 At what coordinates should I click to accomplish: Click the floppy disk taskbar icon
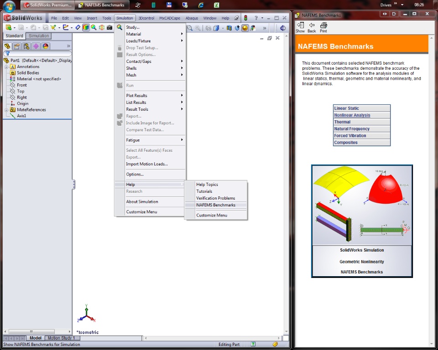click(x=169, y=5)
